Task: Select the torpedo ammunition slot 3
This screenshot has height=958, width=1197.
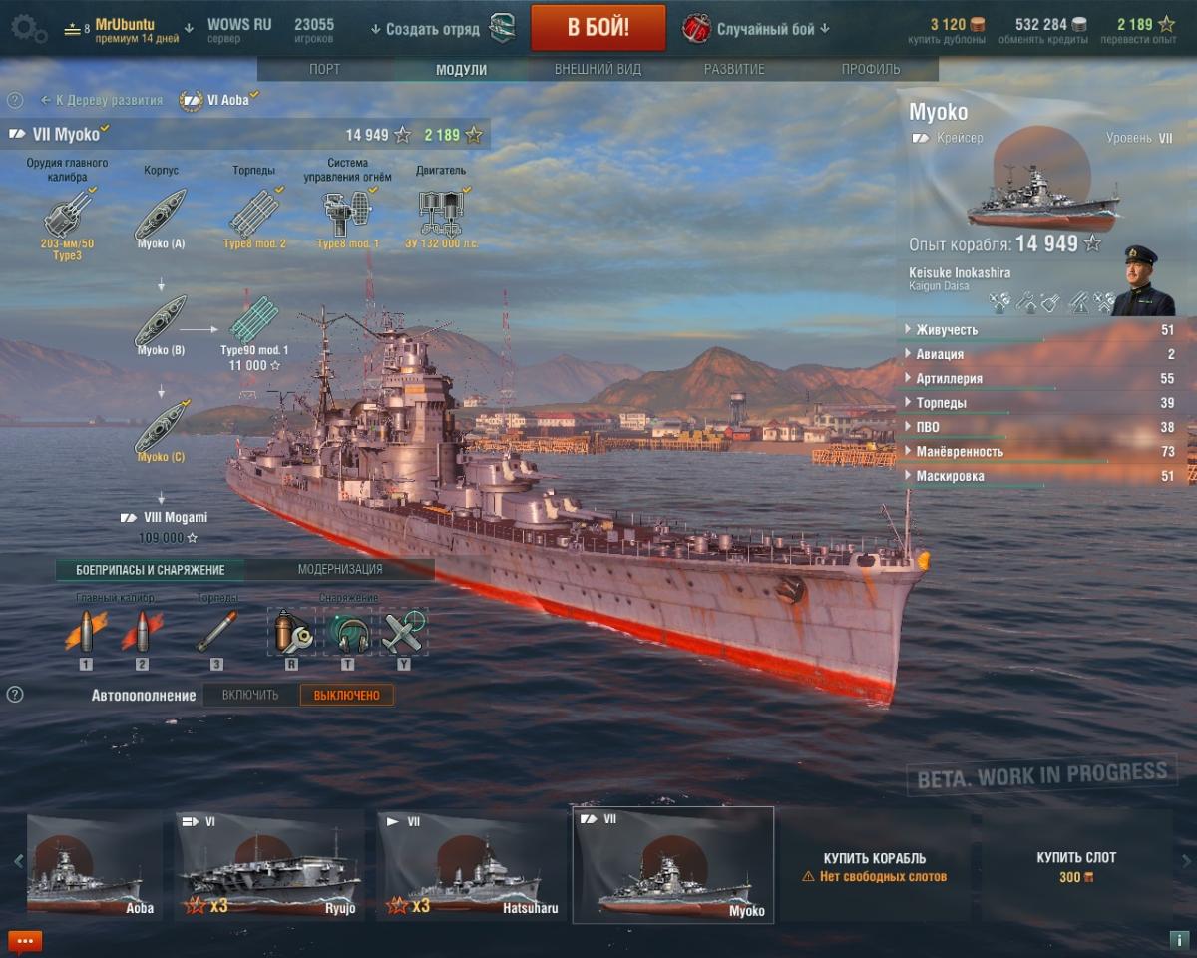Action: (x=217, y=632)
